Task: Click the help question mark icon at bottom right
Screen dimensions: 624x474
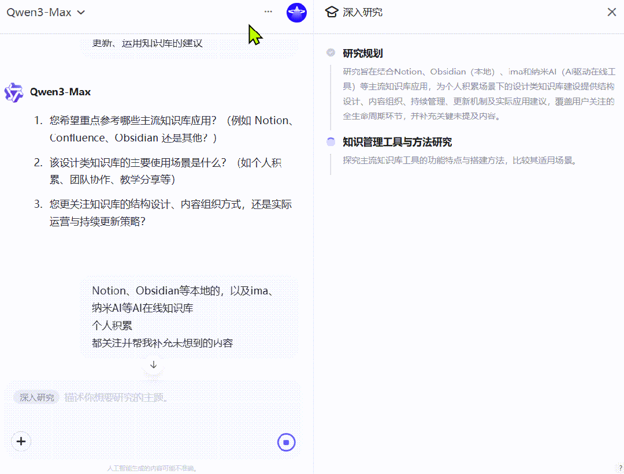Action: 619,469
